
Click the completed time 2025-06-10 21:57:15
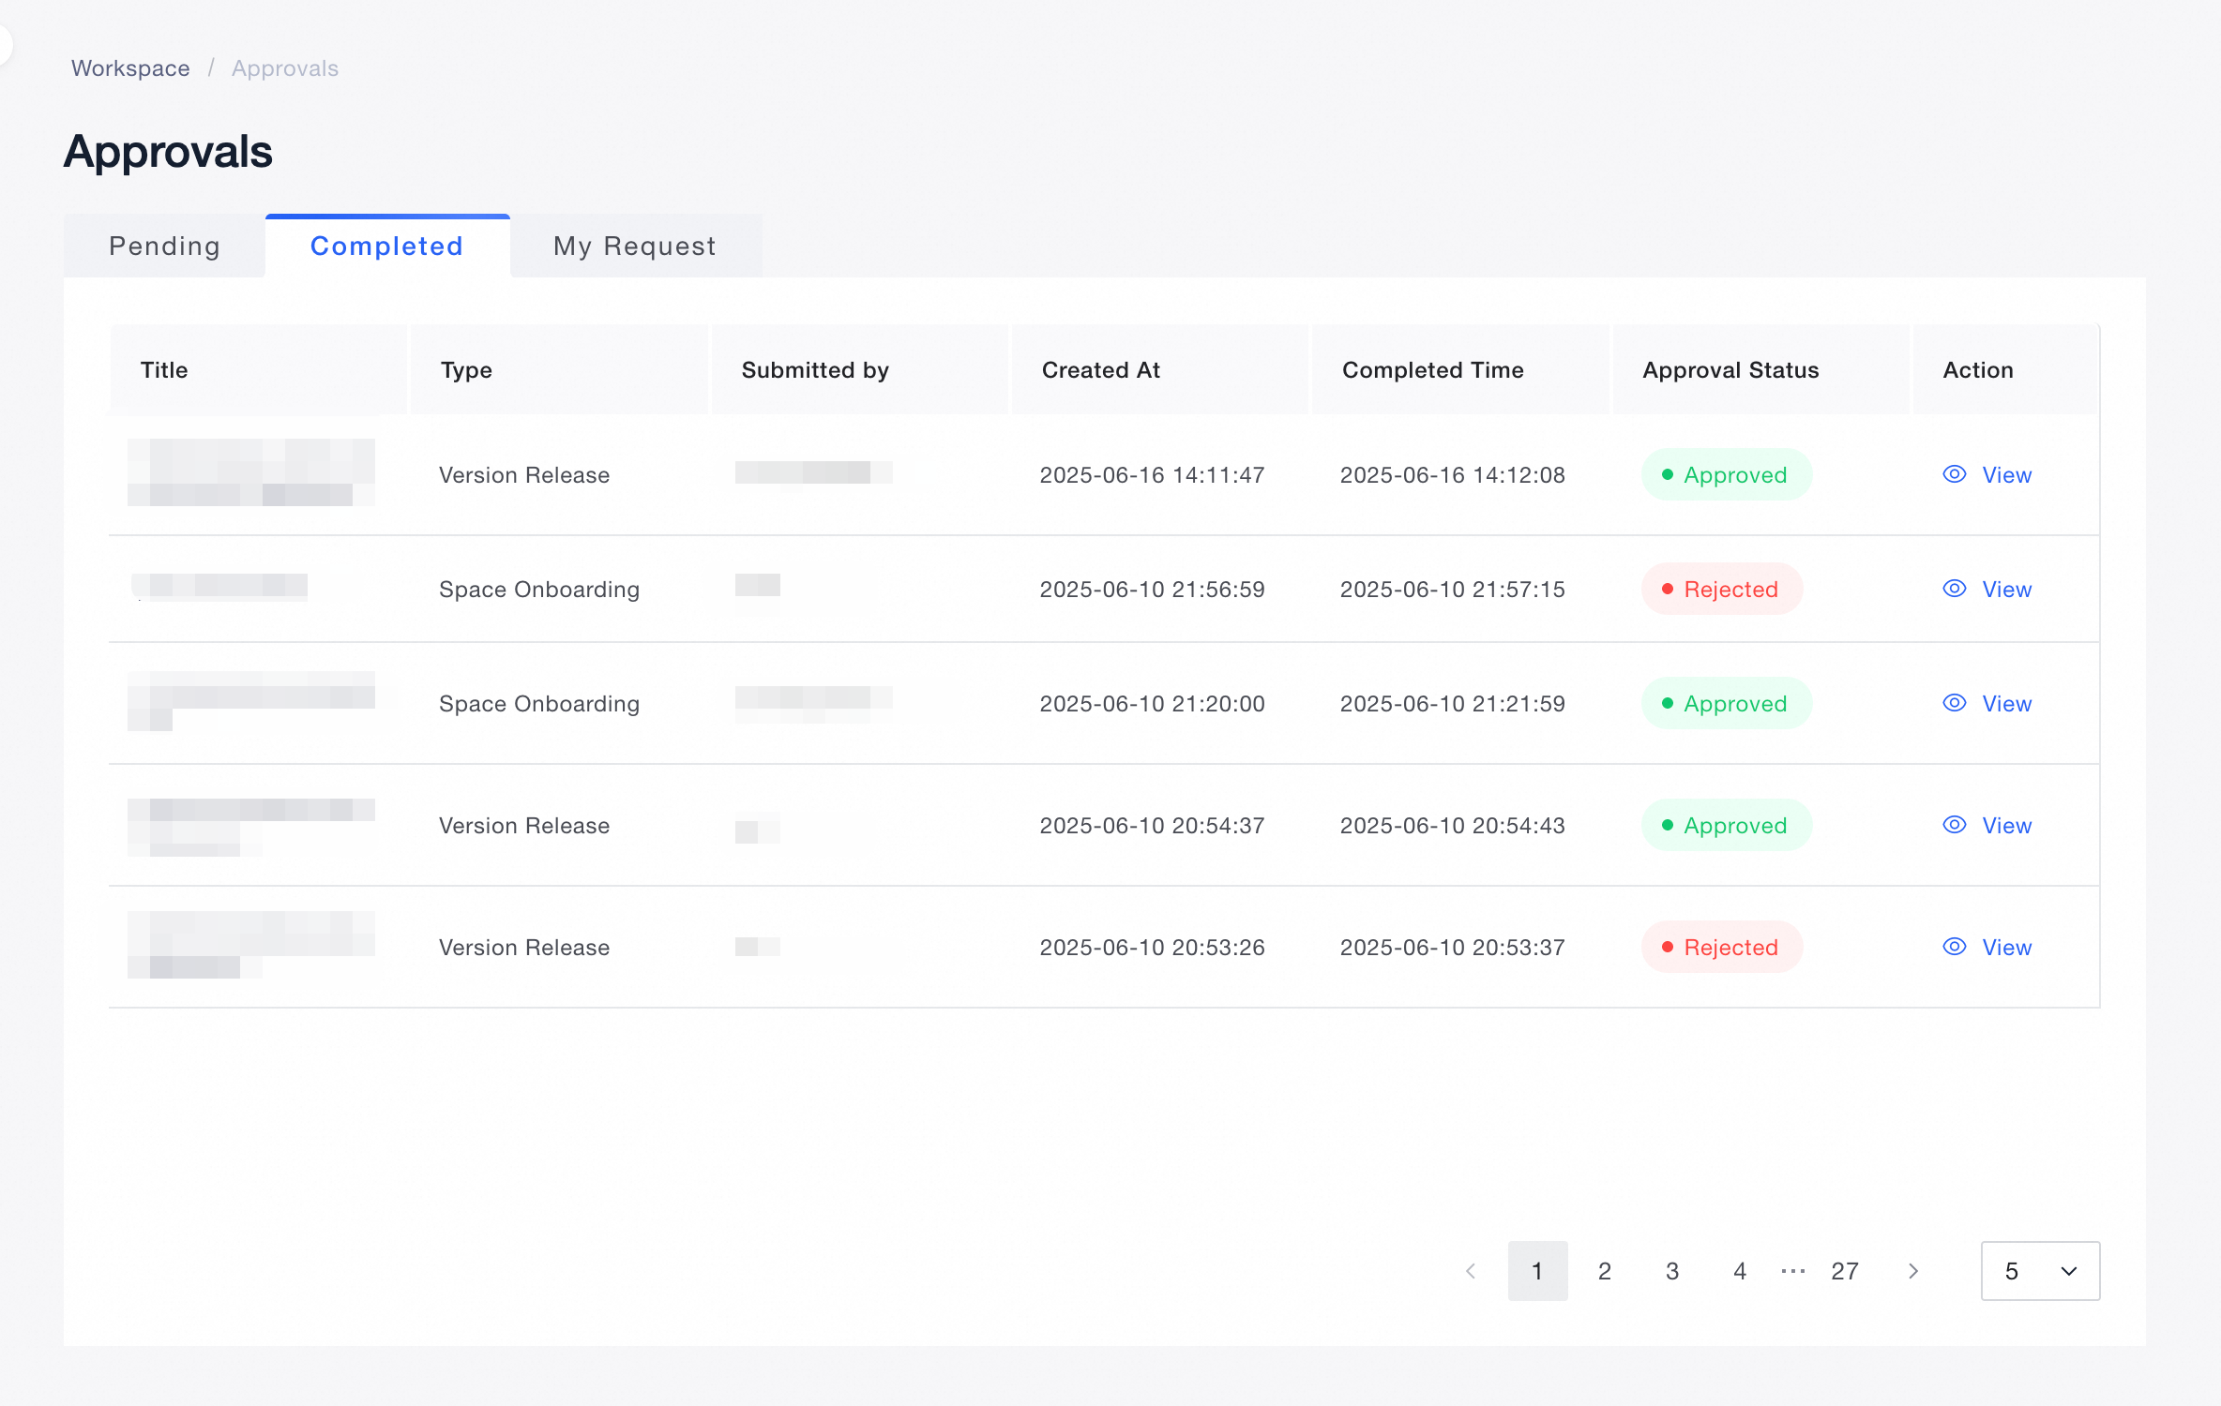tap(1452, 589)
